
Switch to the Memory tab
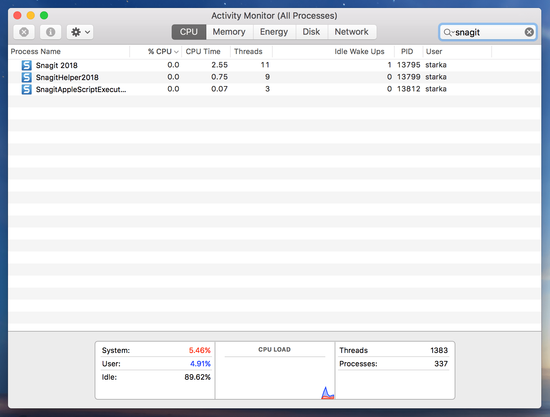click(x=229, y=32)
